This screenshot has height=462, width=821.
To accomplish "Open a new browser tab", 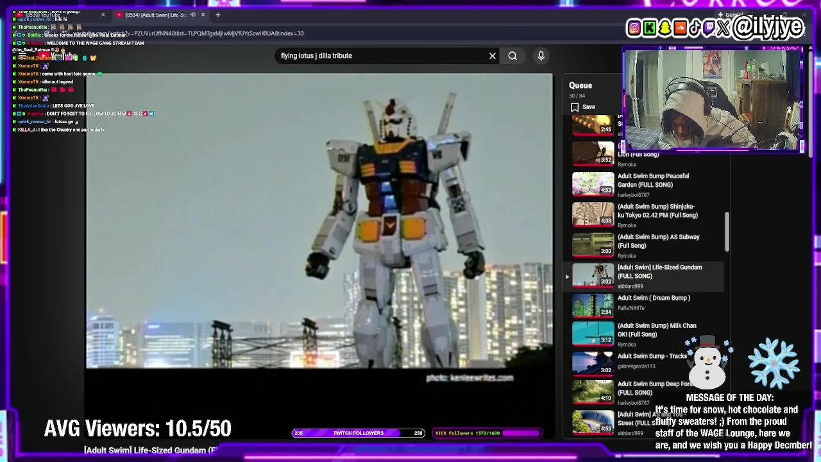I will [x=218, y=15].
